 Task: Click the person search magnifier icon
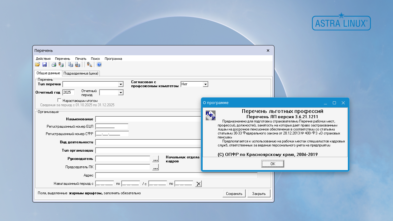pyautogui.click(x=89, y=64)
